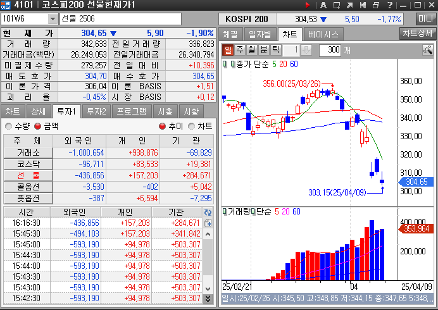This screenshot has height=310, width=438.
Task: Click the window copy icon in title bar
Action: pos(376,5)
